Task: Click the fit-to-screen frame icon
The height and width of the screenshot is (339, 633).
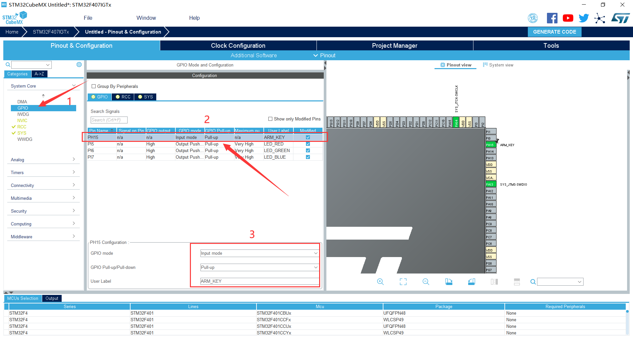Action: (x=403, y=282)
